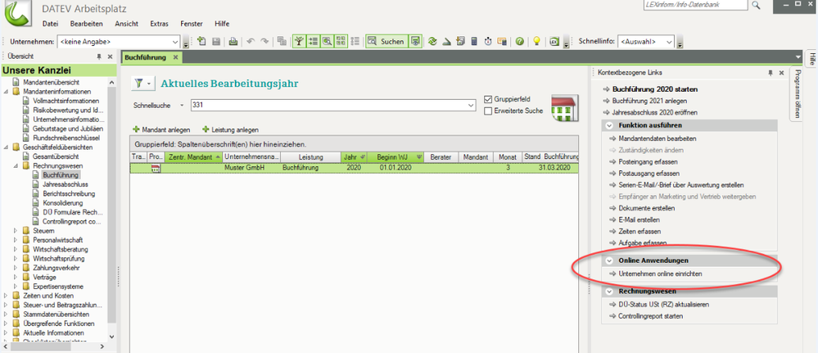Click the Programm öffnen vertical side tab
818x353 pixels.
(798, 94)
